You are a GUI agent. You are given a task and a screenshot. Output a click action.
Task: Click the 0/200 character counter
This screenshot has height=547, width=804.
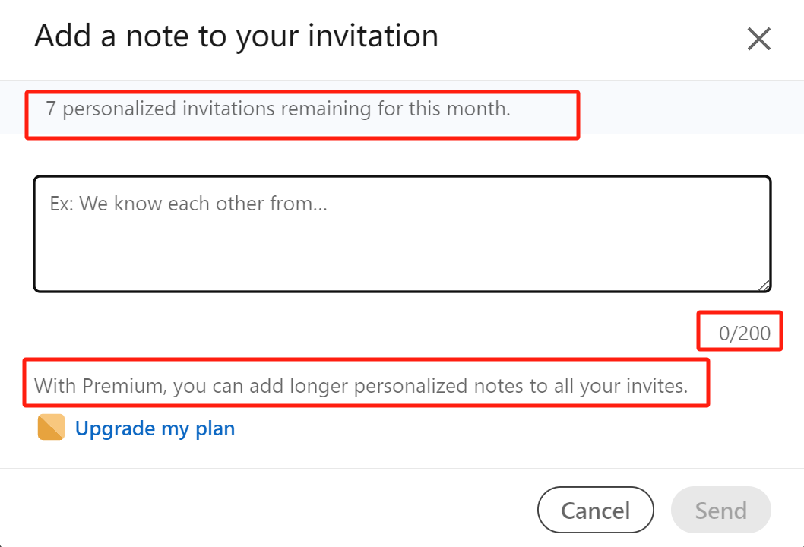point(744,333)
